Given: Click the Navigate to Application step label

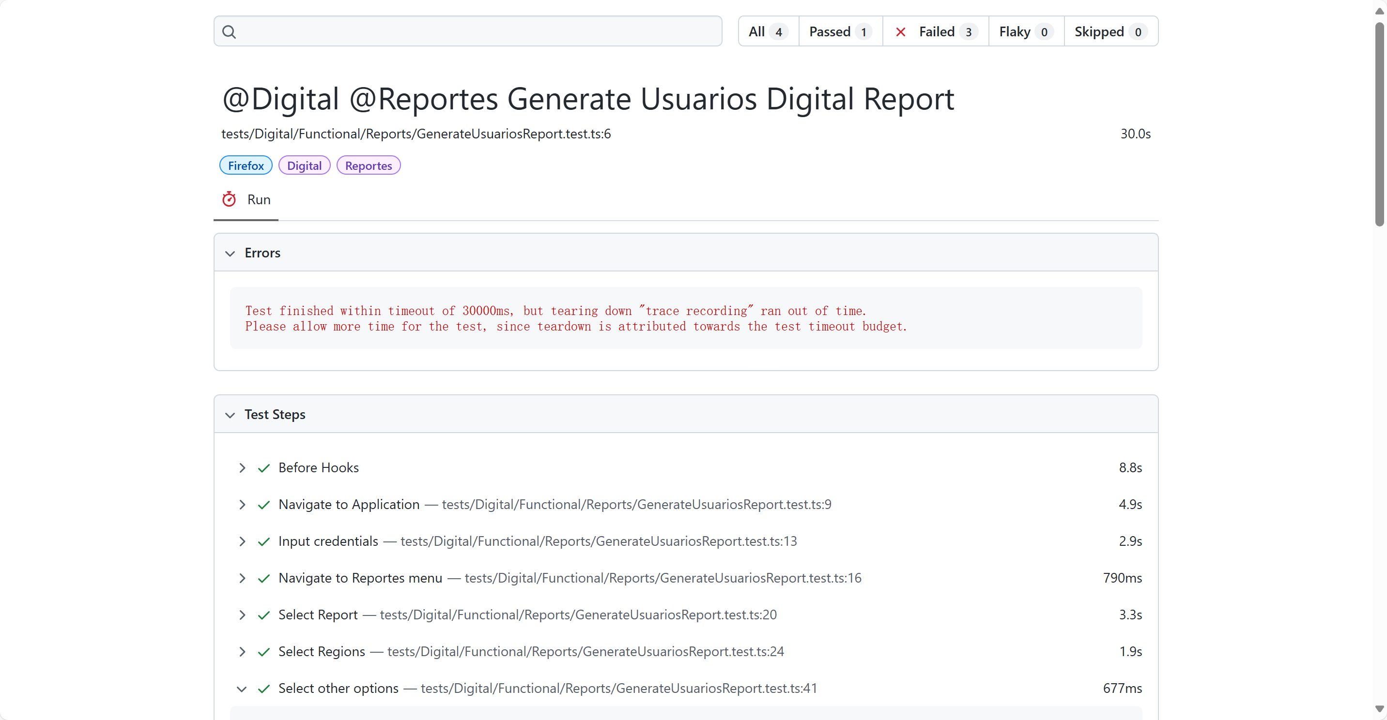Looking at the screenshot, I should coord(349,504).
